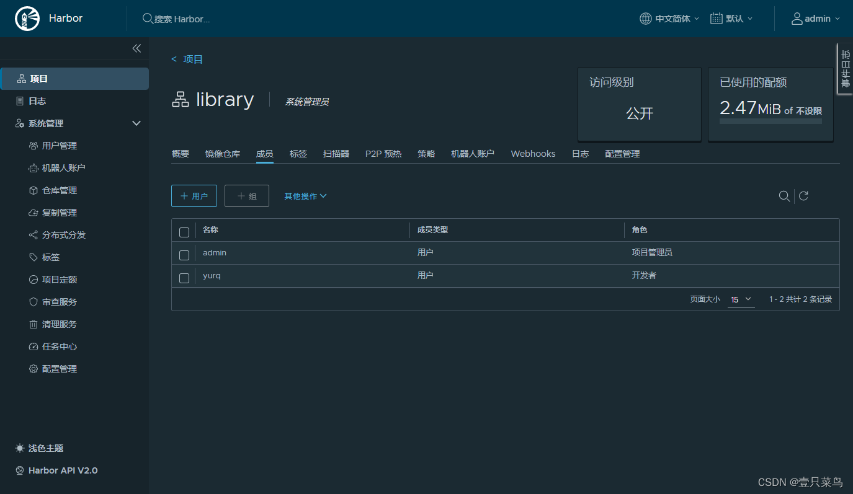Open the 其他操作 dropdown

point(305,196)
